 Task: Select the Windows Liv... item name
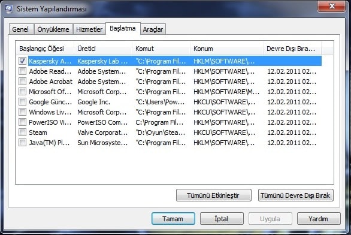tap(50, 112)
